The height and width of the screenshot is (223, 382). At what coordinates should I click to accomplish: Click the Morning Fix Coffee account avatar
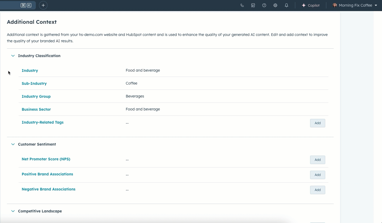(x=335, y=5)
